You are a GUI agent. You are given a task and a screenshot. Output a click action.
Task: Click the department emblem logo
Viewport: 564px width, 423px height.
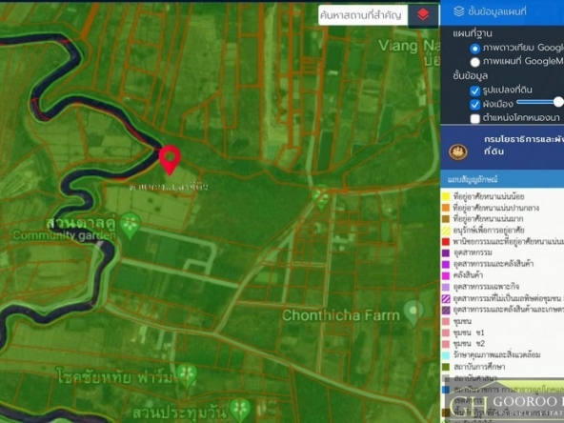pyautogui.click(x=458, y=151)
